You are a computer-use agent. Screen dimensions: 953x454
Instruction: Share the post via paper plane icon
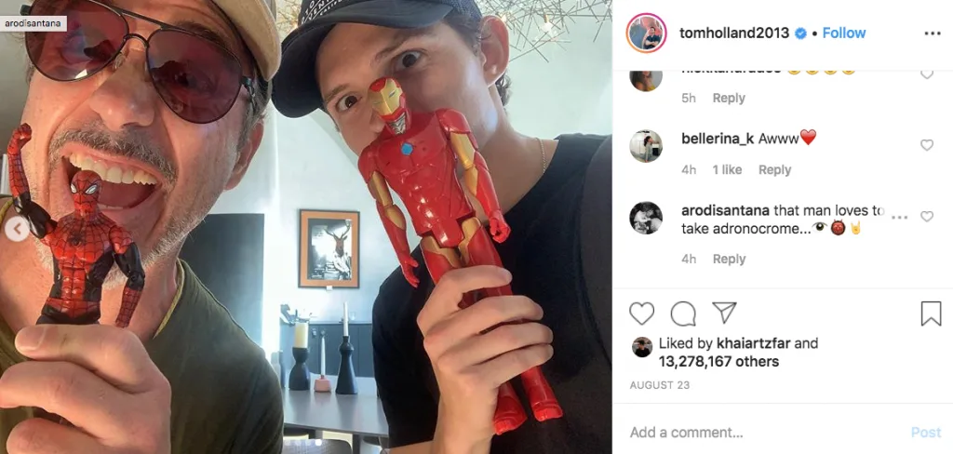tap(724, 313)
